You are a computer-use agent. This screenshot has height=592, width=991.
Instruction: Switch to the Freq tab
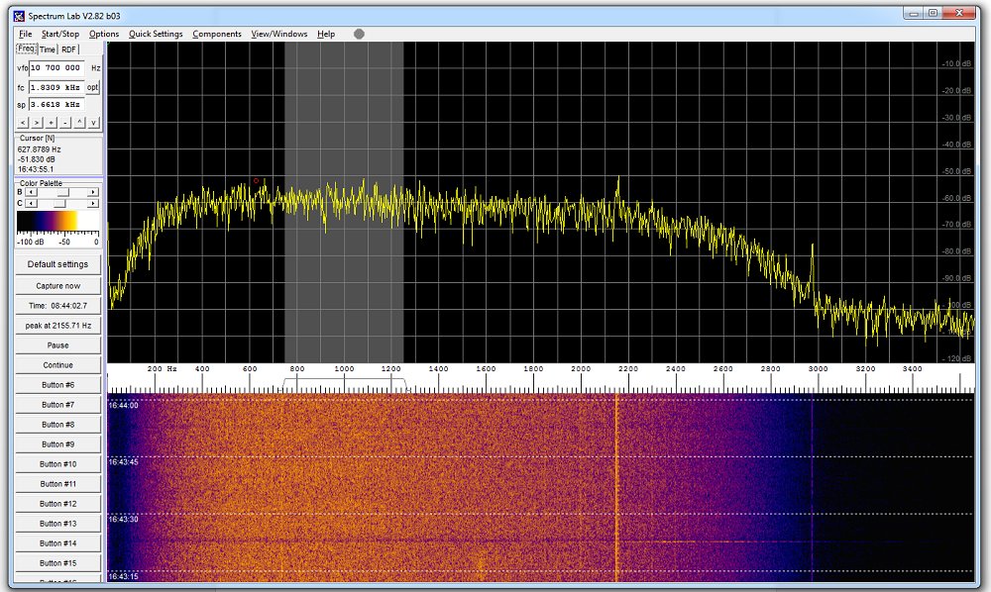(27, 49)
